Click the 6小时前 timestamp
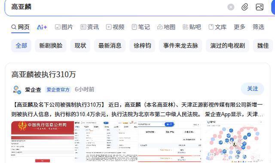The height and width of the screenshot is (163, 275). (84, 90)
